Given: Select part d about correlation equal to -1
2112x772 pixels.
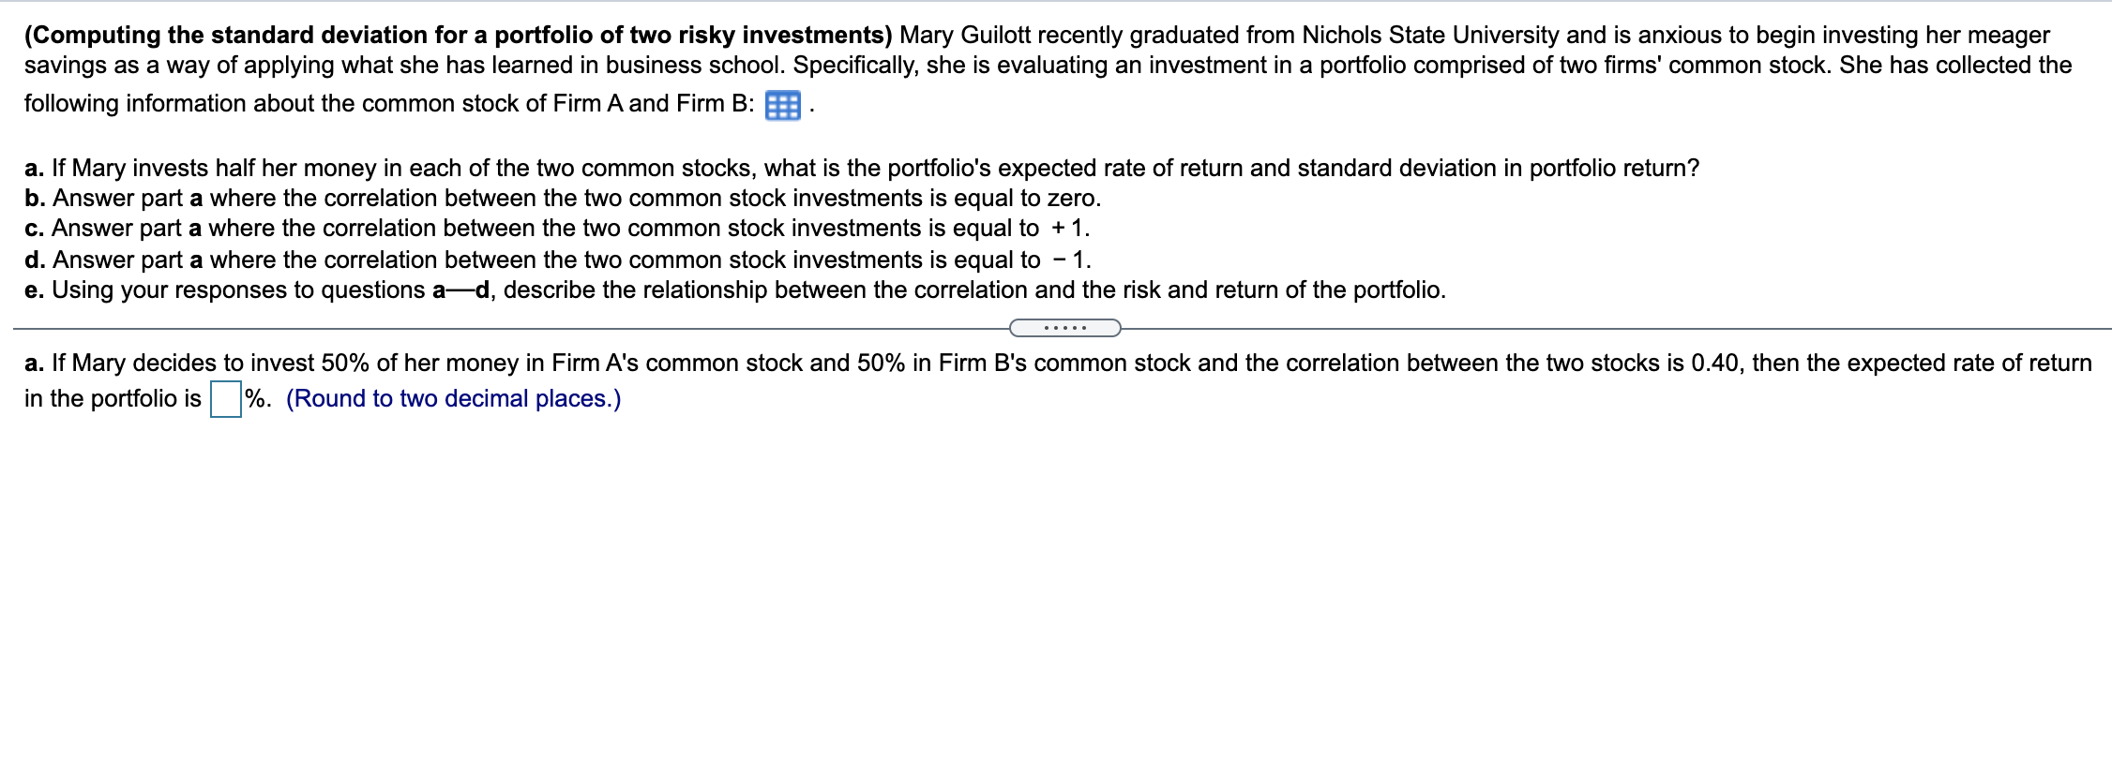Looking at the screenshot, I should click(563, 260).
